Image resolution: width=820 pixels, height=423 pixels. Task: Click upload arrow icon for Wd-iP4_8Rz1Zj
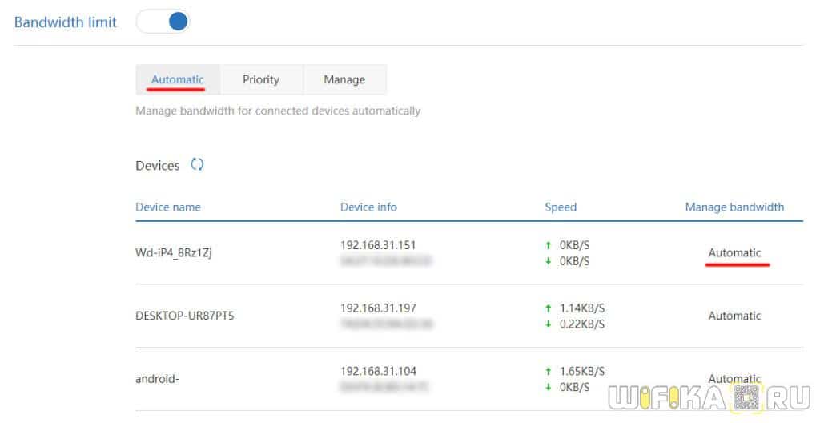click(548, 245)
